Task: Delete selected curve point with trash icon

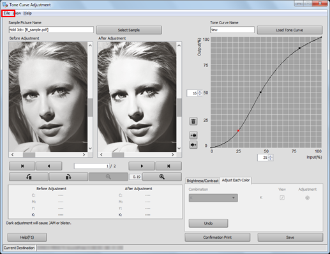Action: coord(193,121)
